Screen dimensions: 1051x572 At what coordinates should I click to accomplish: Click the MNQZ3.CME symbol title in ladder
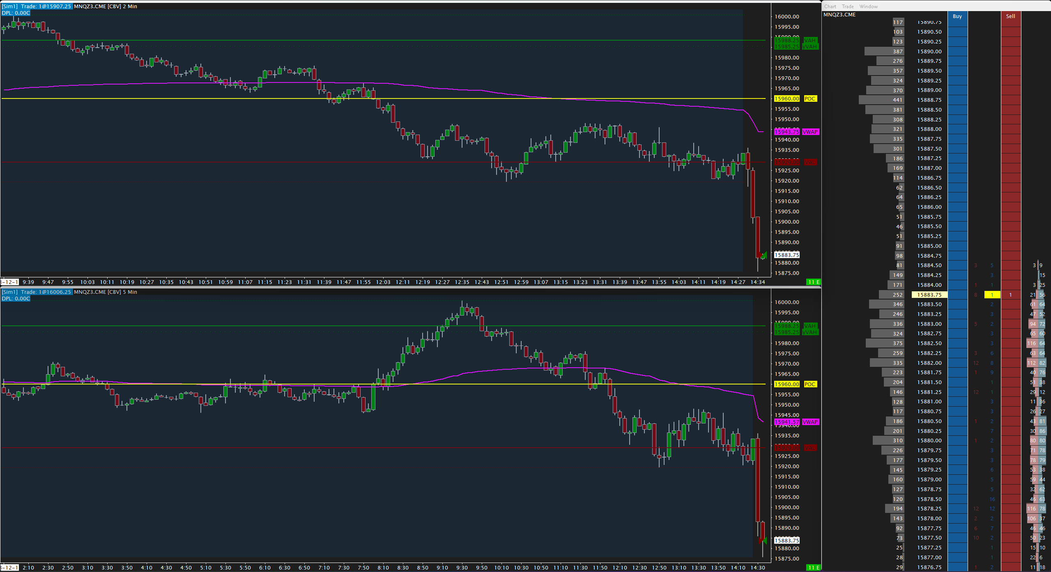coord(839,14)
